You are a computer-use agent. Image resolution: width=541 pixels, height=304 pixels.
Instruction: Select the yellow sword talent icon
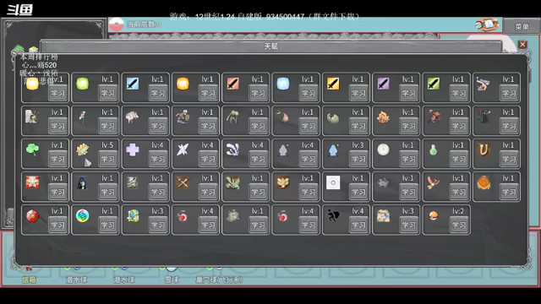point(333,84)
